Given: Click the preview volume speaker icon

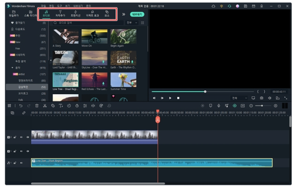Looking at the screenshot, I should click(x=270, y=98).
